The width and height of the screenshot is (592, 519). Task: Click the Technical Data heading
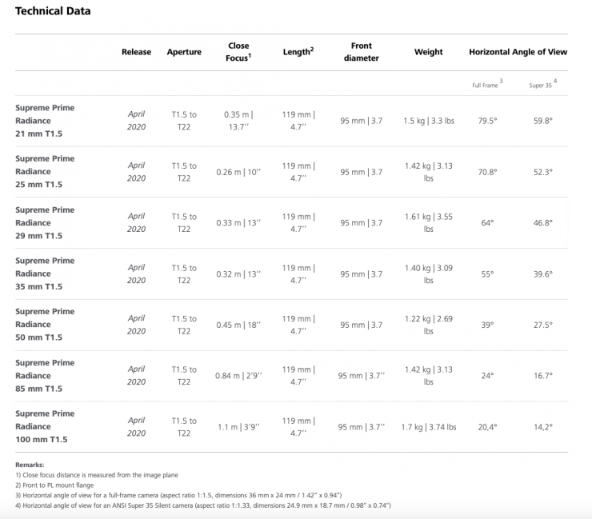tap(53, 11)
